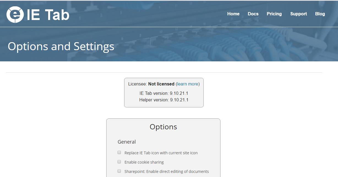Go to the Docs page

[253, 14]
